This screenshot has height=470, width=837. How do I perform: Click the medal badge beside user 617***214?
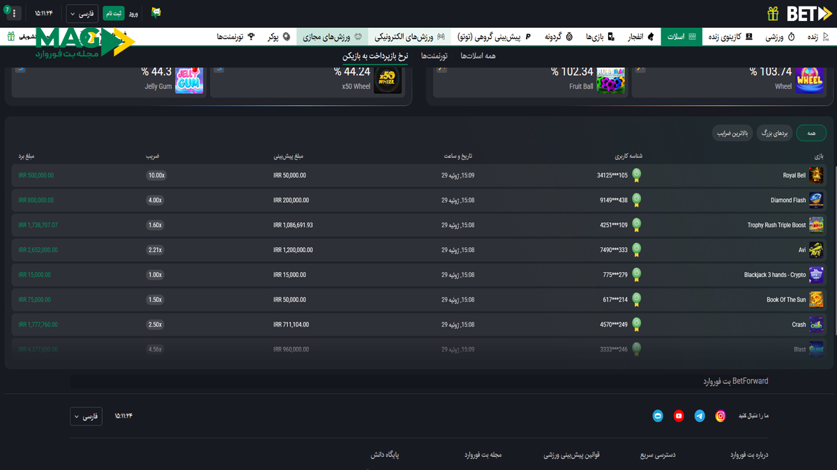tap(636, 299)
